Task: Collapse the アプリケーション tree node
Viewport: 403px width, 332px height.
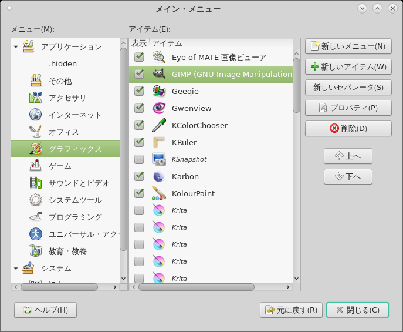Action: (16, 47)
